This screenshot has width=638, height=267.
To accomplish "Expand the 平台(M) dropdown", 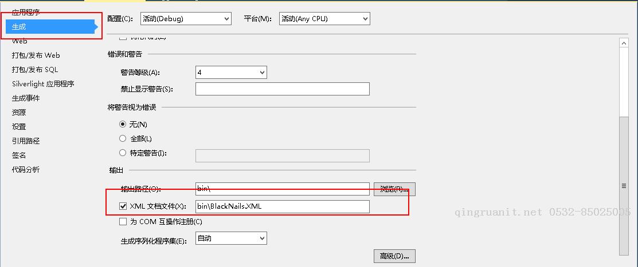I will pyautogui.click(x=324, y=19).
